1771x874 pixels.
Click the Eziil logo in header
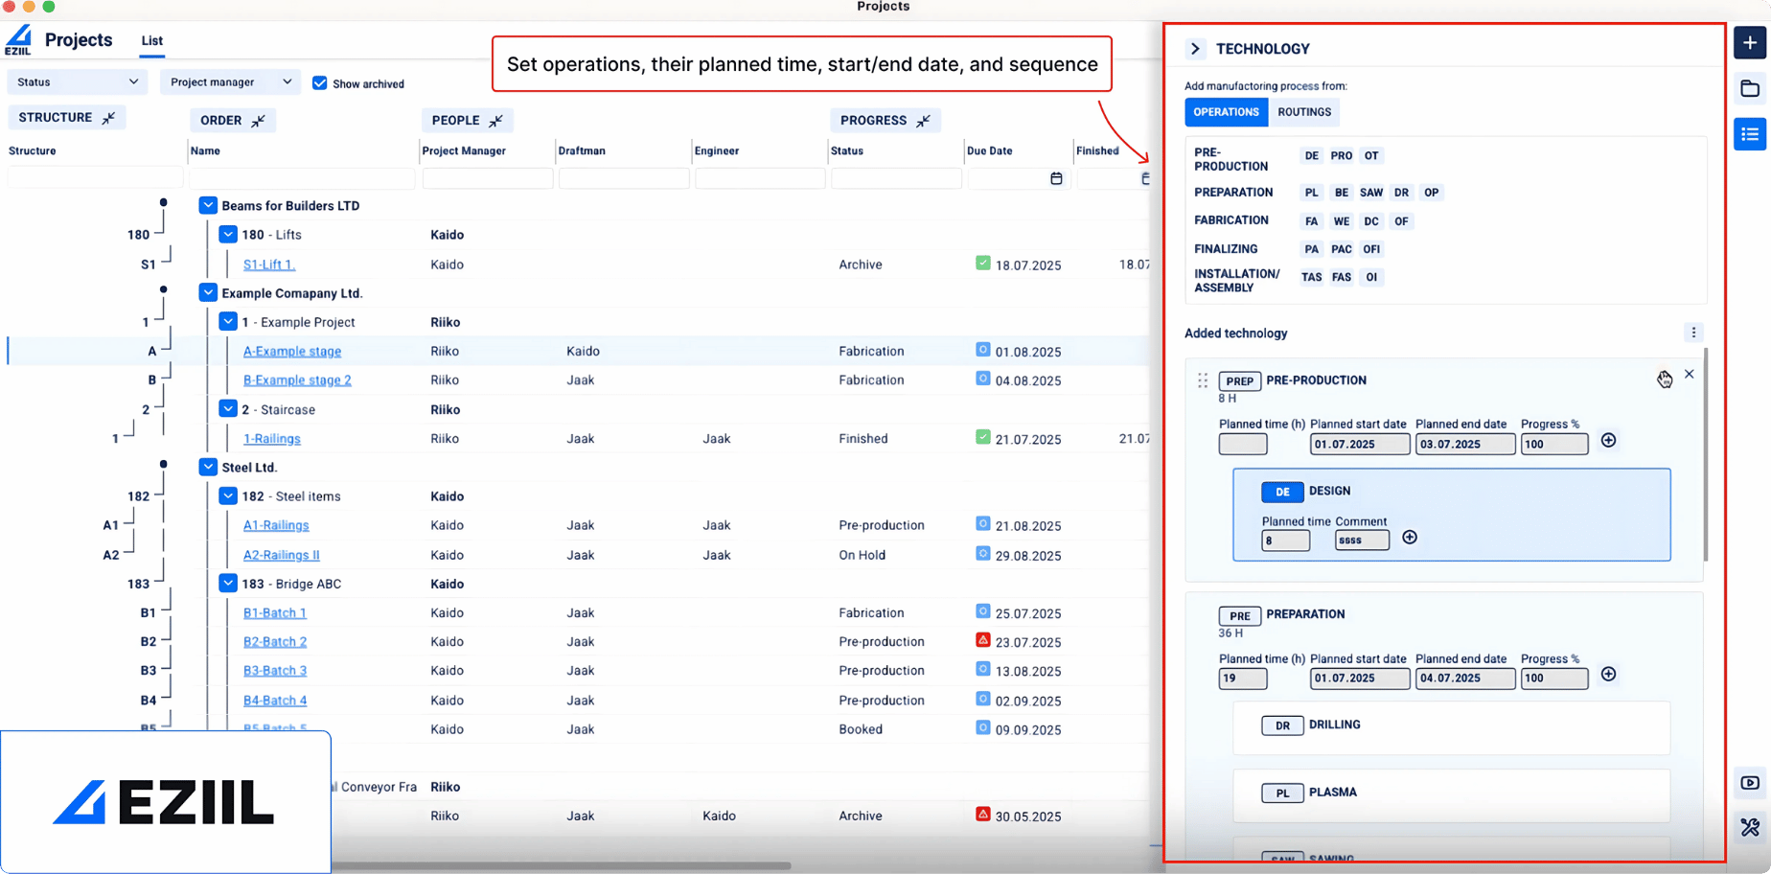(18, 40)
